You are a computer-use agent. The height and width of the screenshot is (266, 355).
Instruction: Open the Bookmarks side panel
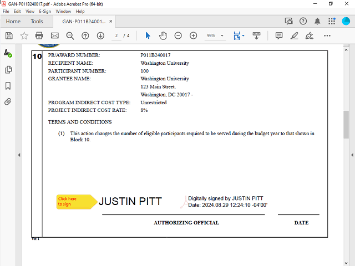click(x=8, y=86)
